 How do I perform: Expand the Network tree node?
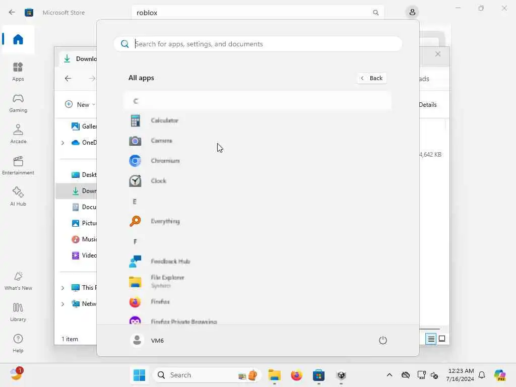62,304
